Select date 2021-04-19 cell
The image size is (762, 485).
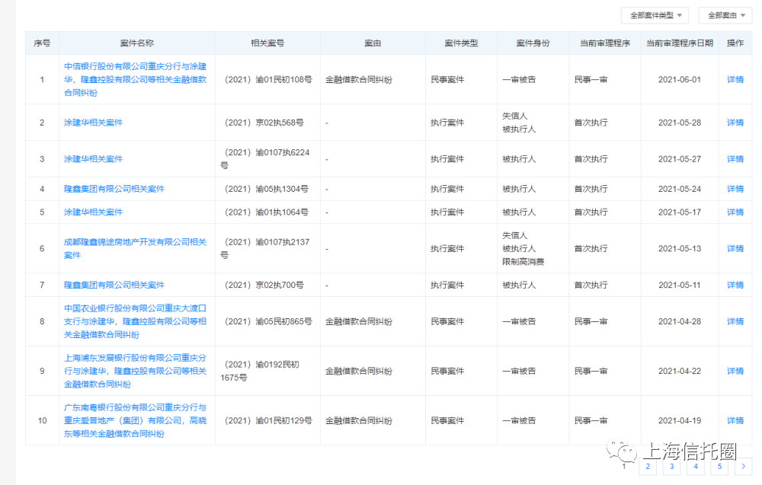[680, 420]
